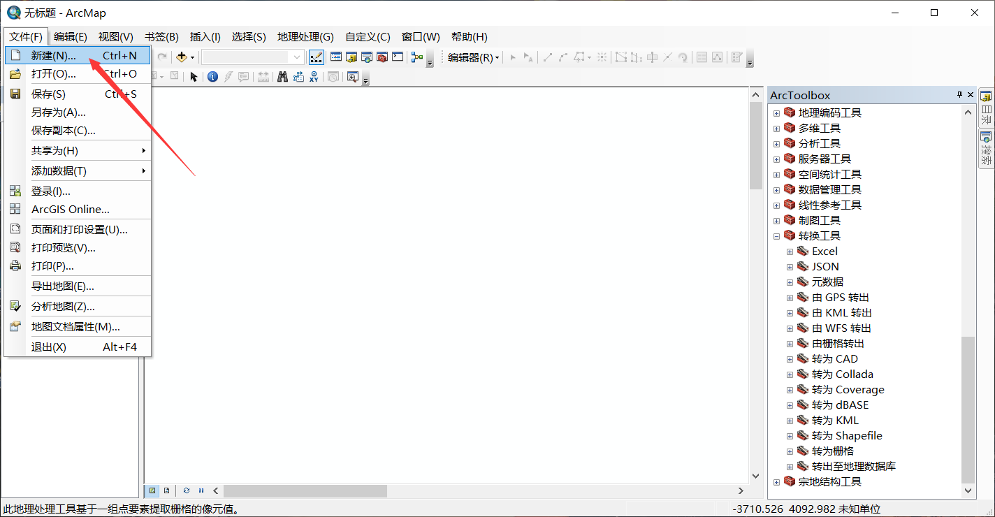Select the Measure ruler tool
This screenshot has width=995, height=517.
coord(263,77)
